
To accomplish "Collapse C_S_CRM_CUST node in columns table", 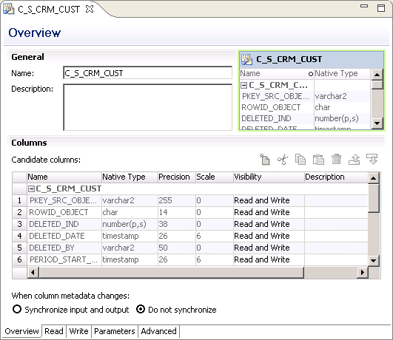I will click(x=31, y=188).
